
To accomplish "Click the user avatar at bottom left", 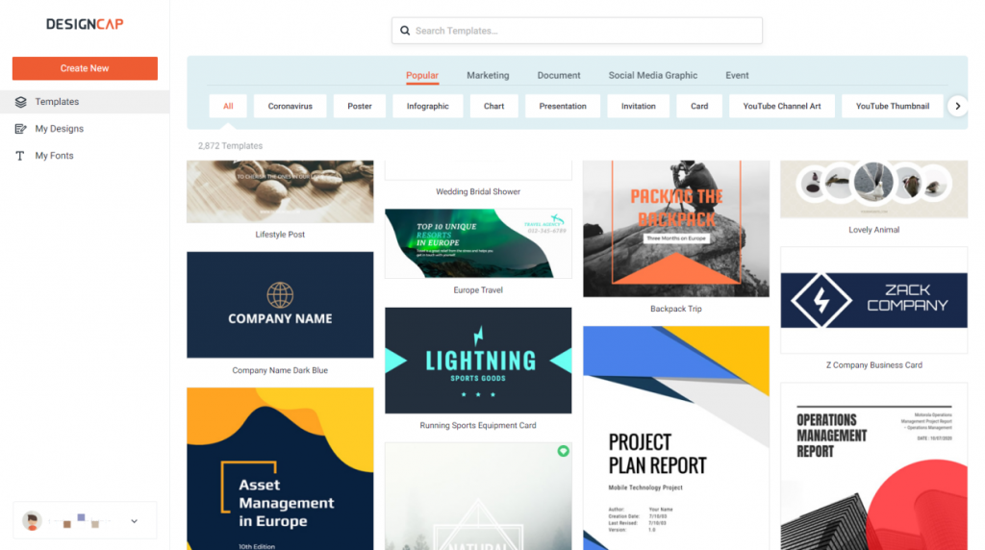I will [x=32, y=520].
